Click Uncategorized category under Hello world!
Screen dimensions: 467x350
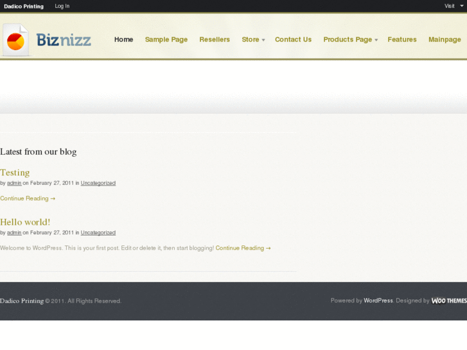(x=98, y=232)
